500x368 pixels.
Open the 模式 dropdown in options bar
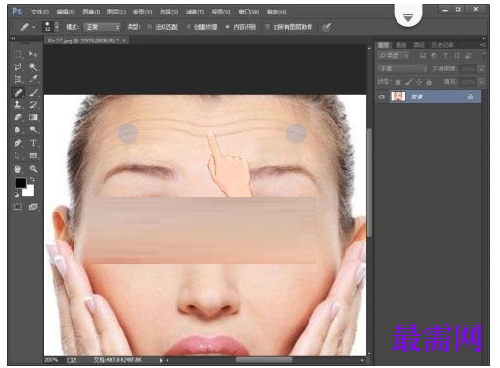point(102,27)
